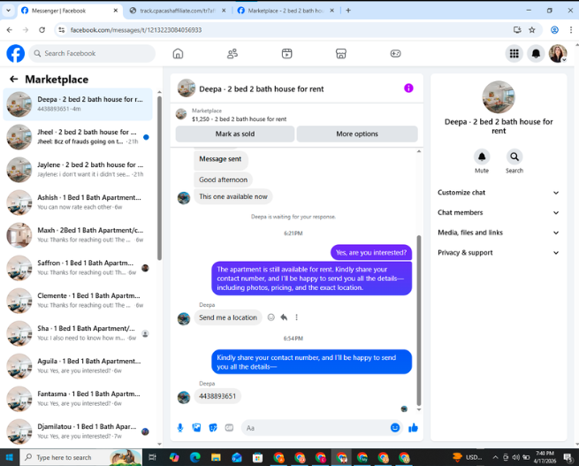
Task: Expand the Privacy & support section
Action: (499, 253)
